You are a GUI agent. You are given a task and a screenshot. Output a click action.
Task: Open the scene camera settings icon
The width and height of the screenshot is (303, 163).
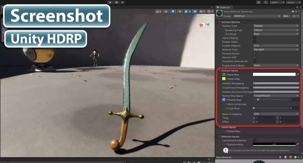pyautogui.click(x=202, y=12)
